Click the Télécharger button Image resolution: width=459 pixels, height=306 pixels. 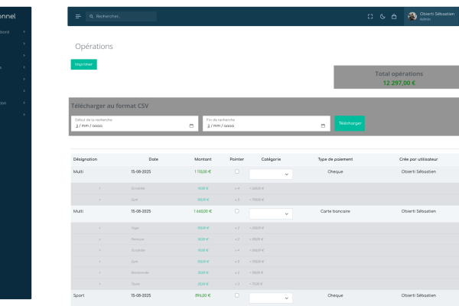coord(349,122)
